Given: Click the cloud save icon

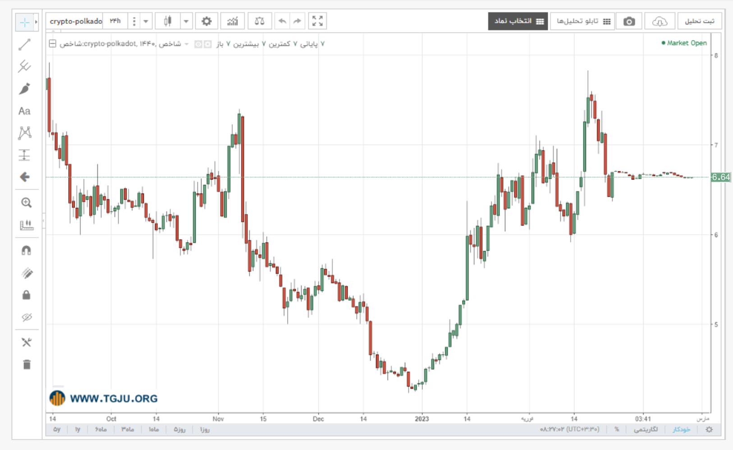Looking at the screenshot, I should tap(660, 21).
